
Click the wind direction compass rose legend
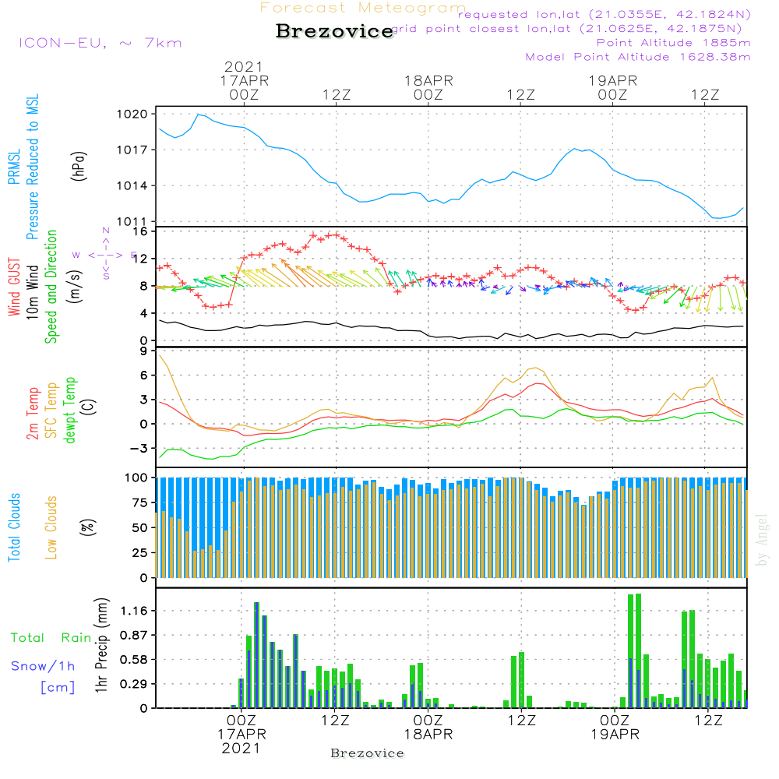pyautogui.click(x=105, y=255)
